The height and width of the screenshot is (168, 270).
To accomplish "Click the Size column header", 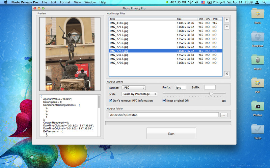I will [186, 19].
